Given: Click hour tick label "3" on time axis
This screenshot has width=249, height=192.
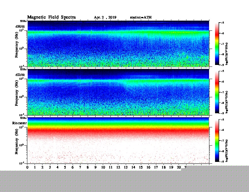Looking at the screenshot, I should [50, 167].
